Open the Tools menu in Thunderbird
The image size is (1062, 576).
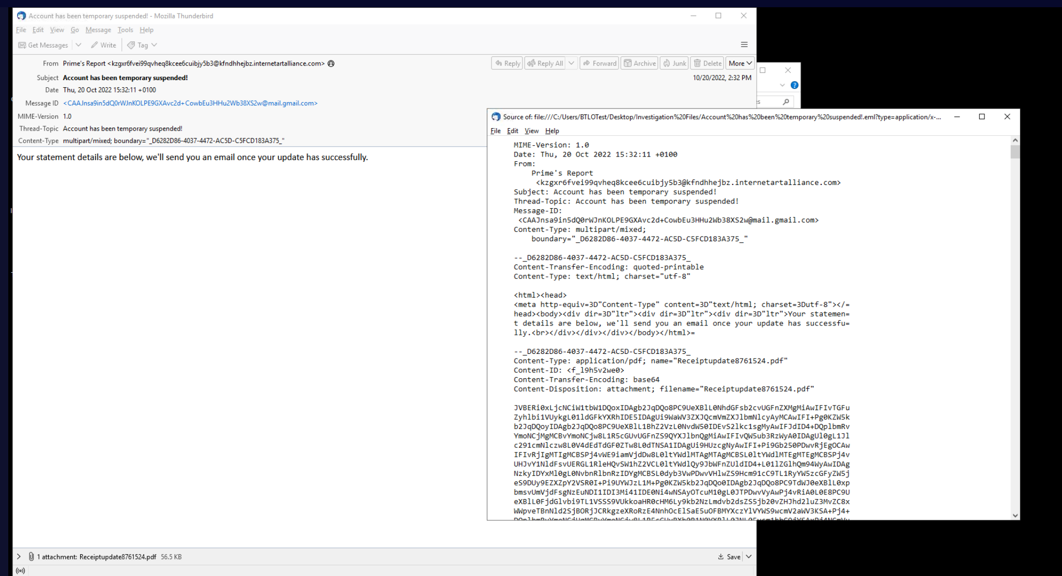[125, 30]
